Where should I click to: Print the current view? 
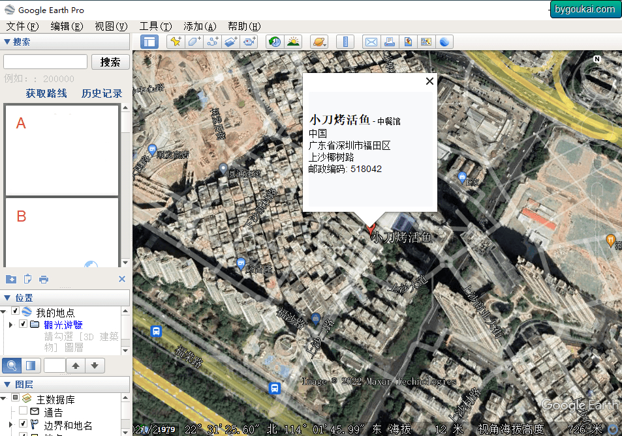click(390, 42)
